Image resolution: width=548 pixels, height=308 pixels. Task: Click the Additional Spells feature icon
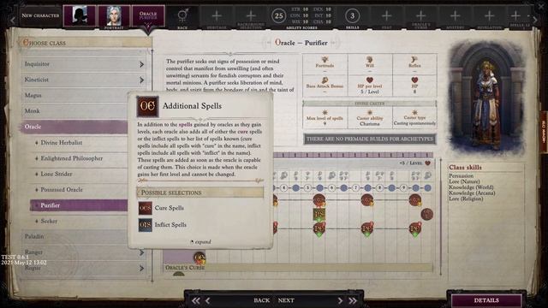point(147,106)
